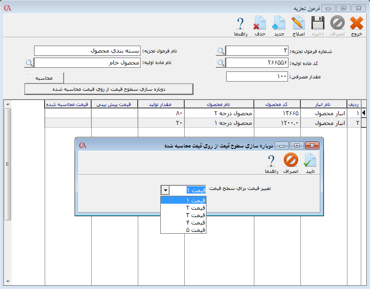Click the جدید (New) document icon
370x289 pixels.
279,24
